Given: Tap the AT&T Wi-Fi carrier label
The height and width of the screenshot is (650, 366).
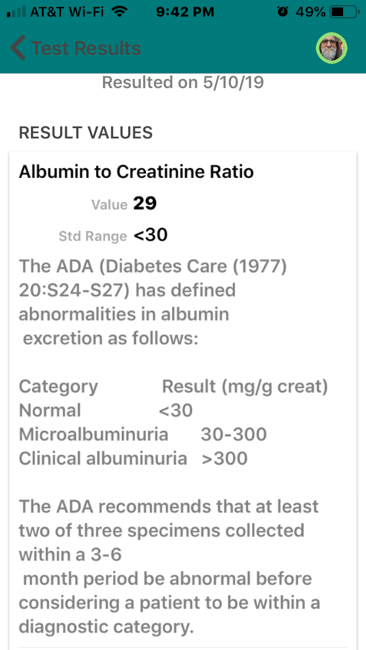Looking at the screenshot, I should (67, 12).
